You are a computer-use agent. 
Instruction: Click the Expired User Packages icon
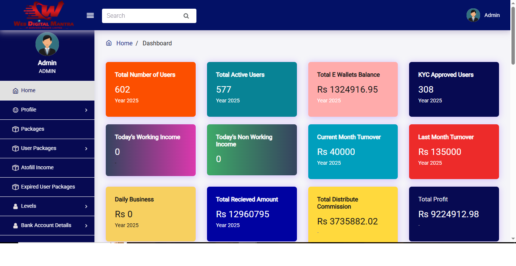click(x=15, y=187)
